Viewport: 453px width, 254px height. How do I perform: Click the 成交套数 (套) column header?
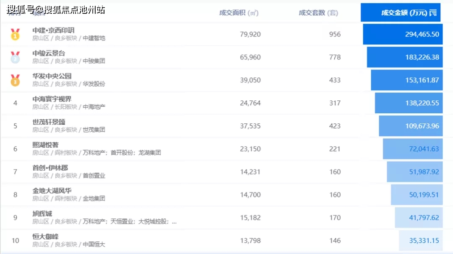[318, 13]
